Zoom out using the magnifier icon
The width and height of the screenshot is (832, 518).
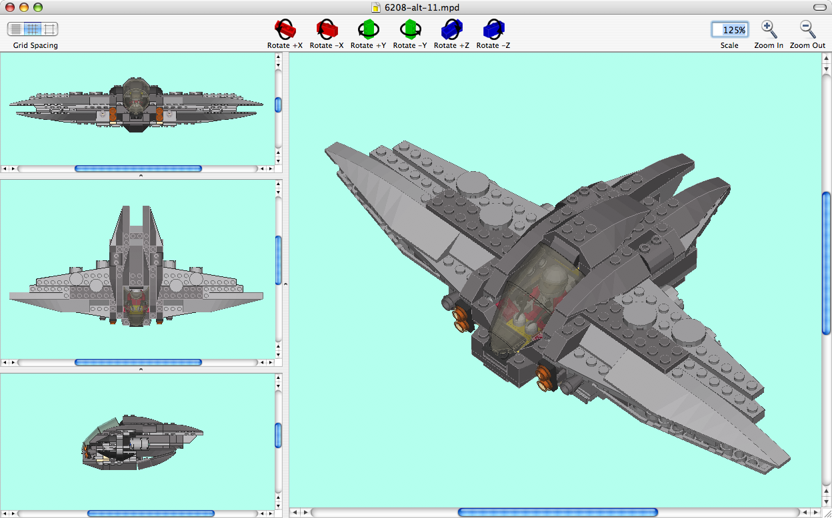[807, 29]
